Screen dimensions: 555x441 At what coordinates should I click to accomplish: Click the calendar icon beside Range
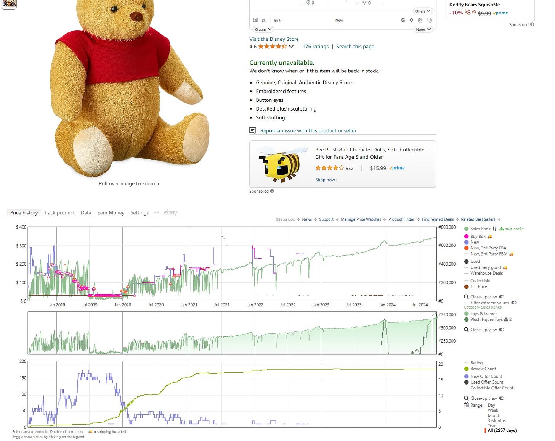466,405
